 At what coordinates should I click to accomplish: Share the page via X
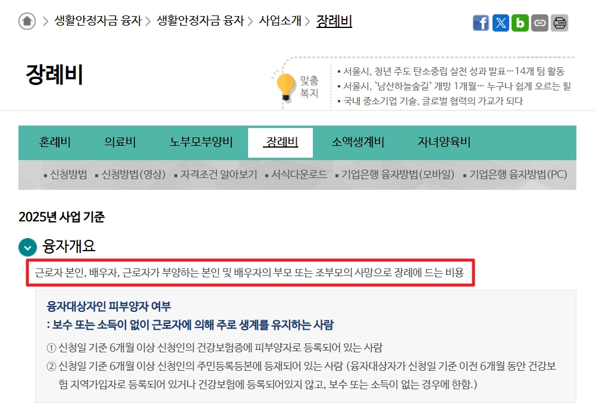(500, 22)
